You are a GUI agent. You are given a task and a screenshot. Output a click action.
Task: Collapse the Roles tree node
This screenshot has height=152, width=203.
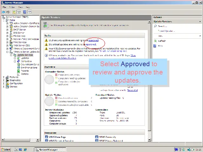click(x=3, y=20)
